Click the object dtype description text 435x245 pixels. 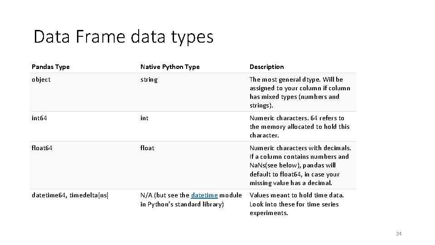tap(300, 92)
